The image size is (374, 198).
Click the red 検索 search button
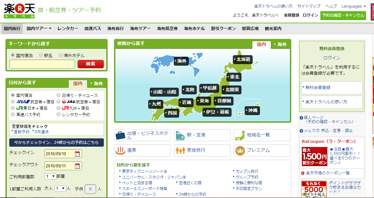coord(91,64)
